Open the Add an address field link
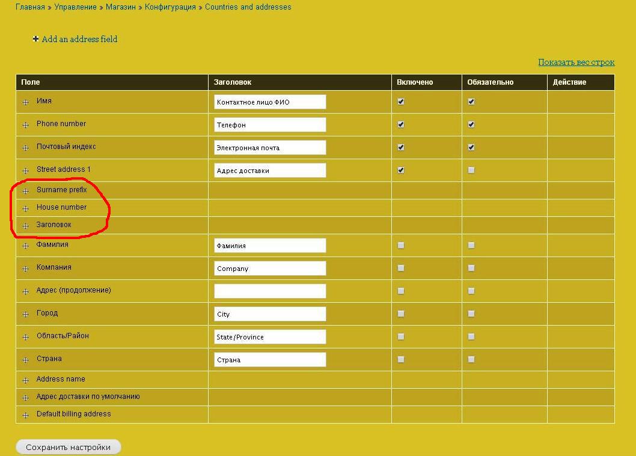Screen dimensions: 636x456 [79, 39]
